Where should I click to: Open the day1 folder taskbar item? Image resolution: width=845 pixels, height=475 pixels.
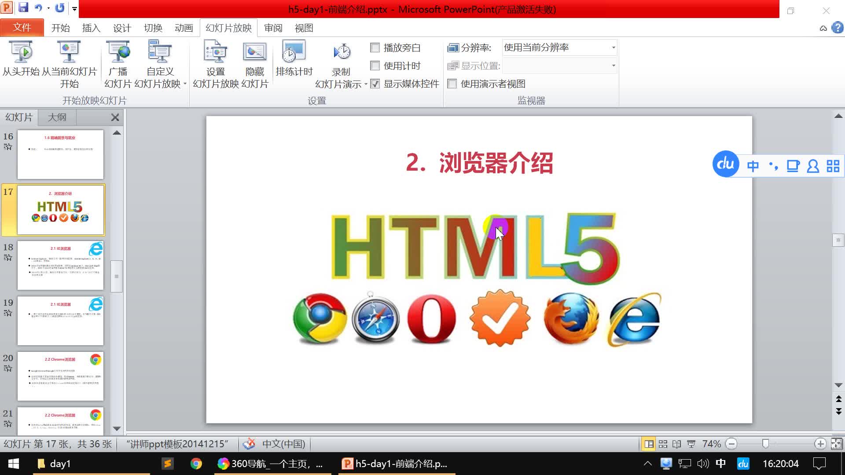pos(91,464)
